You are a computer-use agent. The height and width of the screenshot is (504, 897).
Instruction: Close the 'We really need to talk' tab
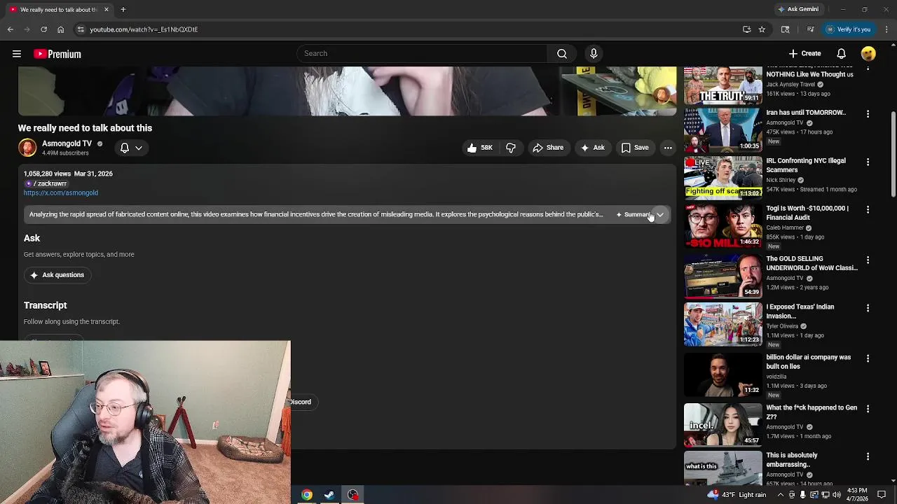point(107,9)
